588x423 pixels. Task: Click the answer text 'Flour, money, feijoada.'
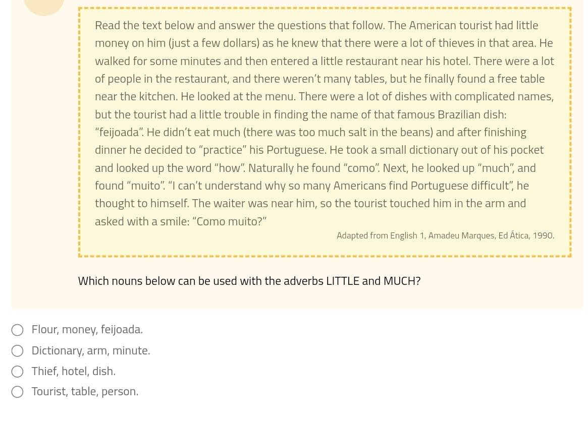(87, 330)
